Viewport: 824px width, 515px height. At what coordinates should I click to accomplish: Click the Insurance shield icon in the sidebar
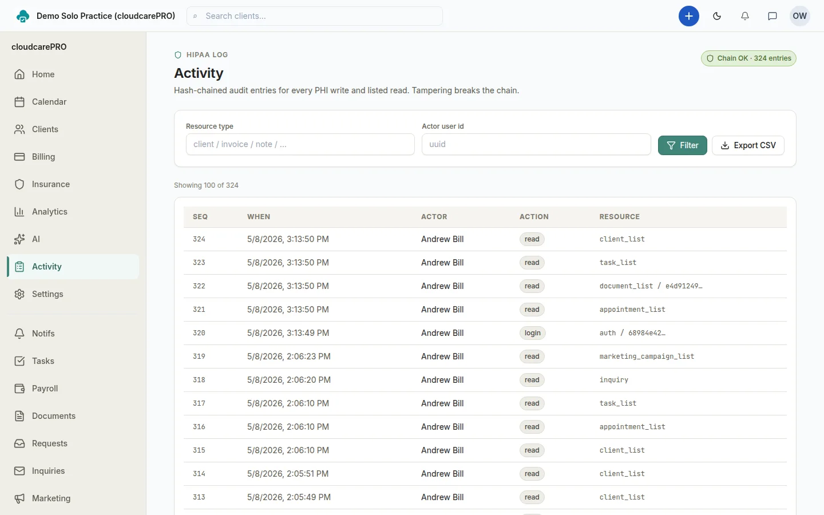pyautogui.click(x=19, y=184)
